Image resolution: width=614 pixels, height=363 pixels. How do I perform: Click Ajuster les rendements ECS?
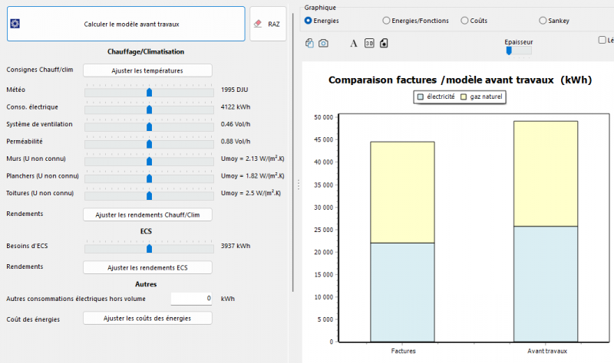tap(147, 267)
